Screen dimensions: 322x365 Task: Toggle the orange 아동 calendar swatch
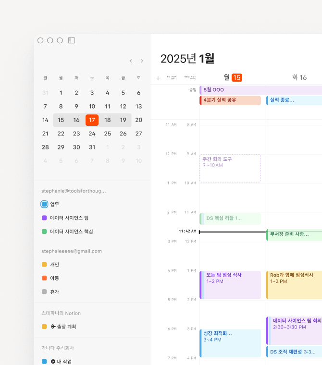44,278
